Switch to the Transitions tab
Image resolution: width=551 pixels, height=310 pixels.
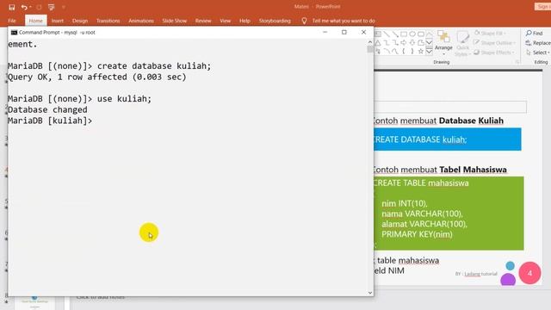coord(108,21)
